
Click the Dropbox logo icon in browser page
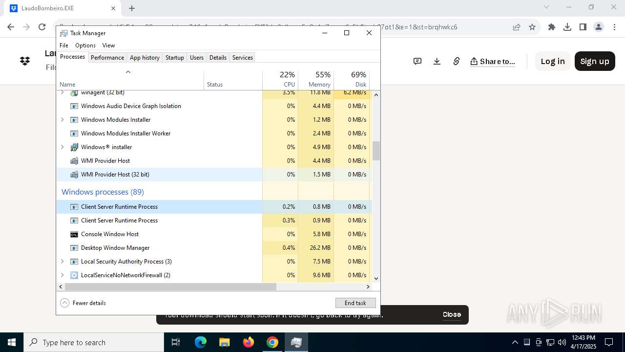click(x=25, y=61)
